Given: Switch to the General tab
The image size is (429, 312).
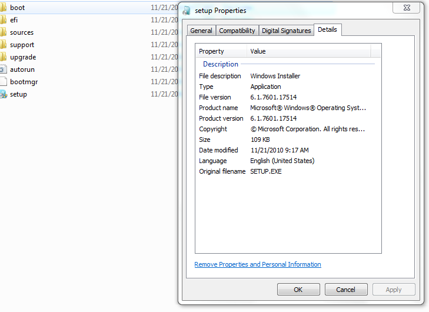Looking at the screenshot, I should tap(201, 31).
